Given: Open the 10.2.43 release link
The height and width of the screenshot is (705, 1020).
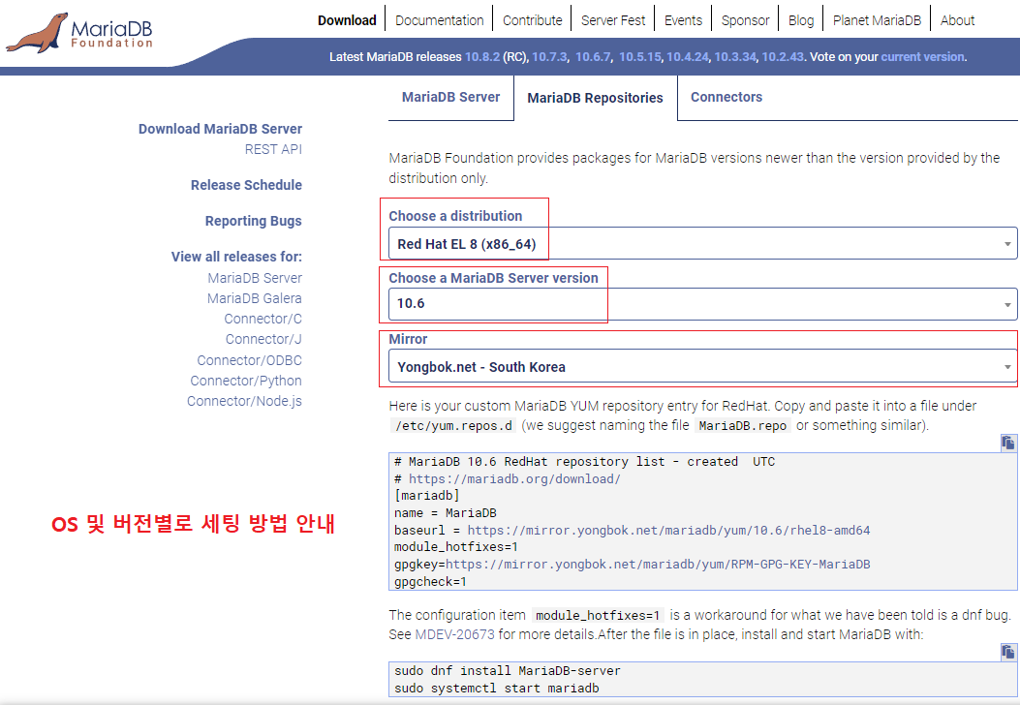Looking at the screenshot, I should (783, 56).
